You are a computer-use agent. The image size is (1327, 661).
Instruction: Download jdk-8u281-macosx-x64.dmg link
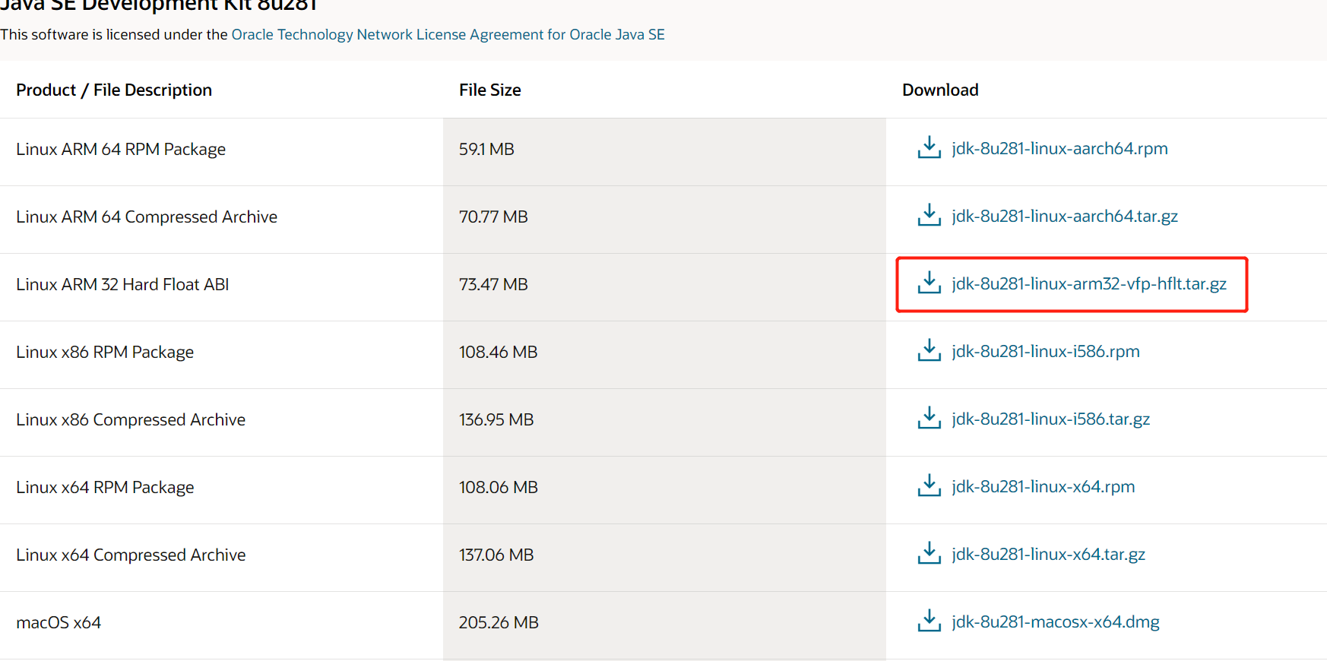[1056, 621]
